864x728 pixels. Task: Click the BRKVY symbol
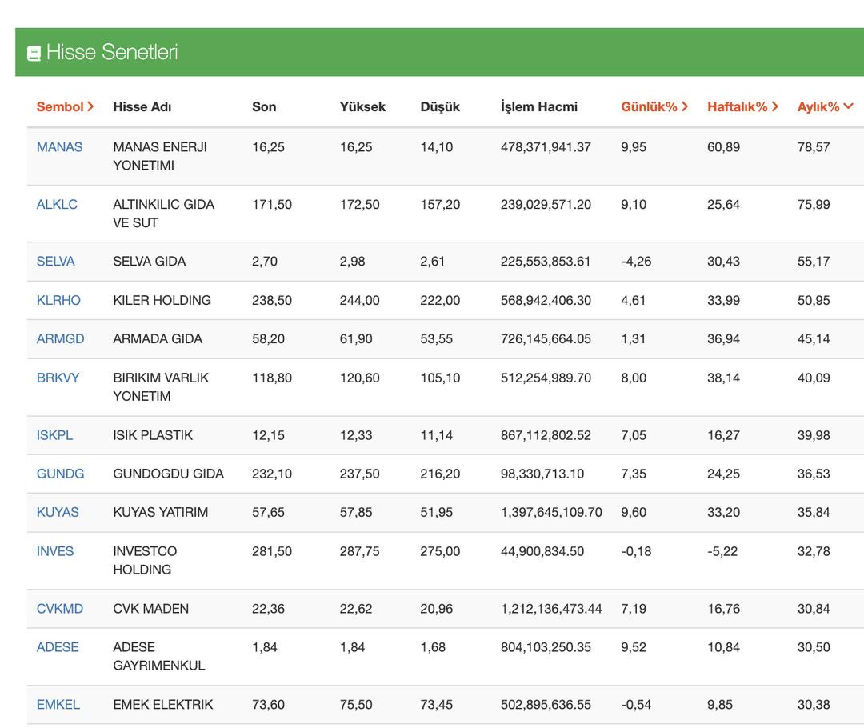point(58,378)
